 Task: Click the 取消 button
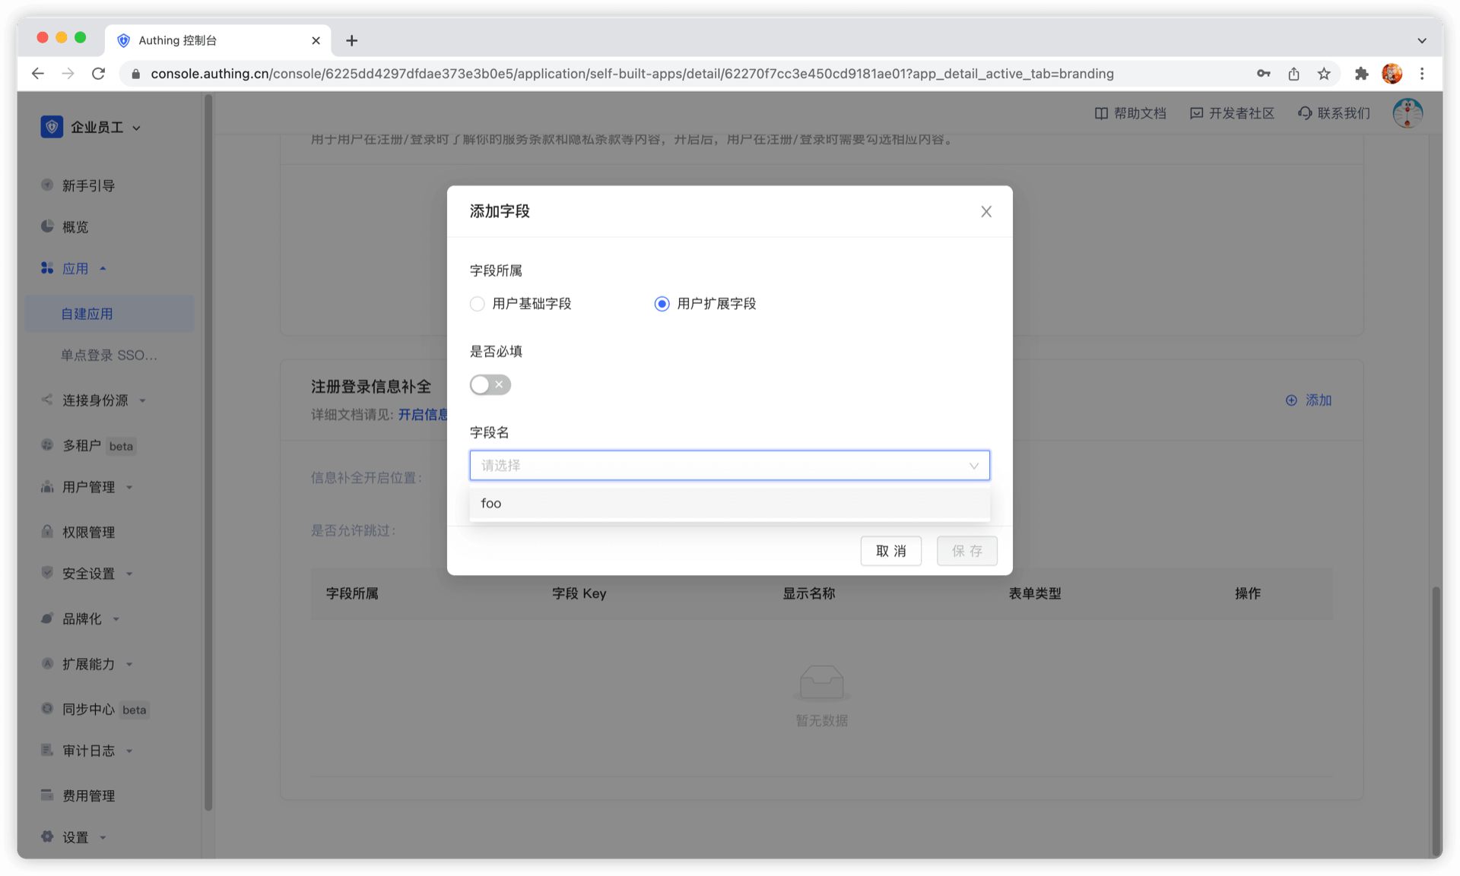pyautogui.click(x=890, y=551)
